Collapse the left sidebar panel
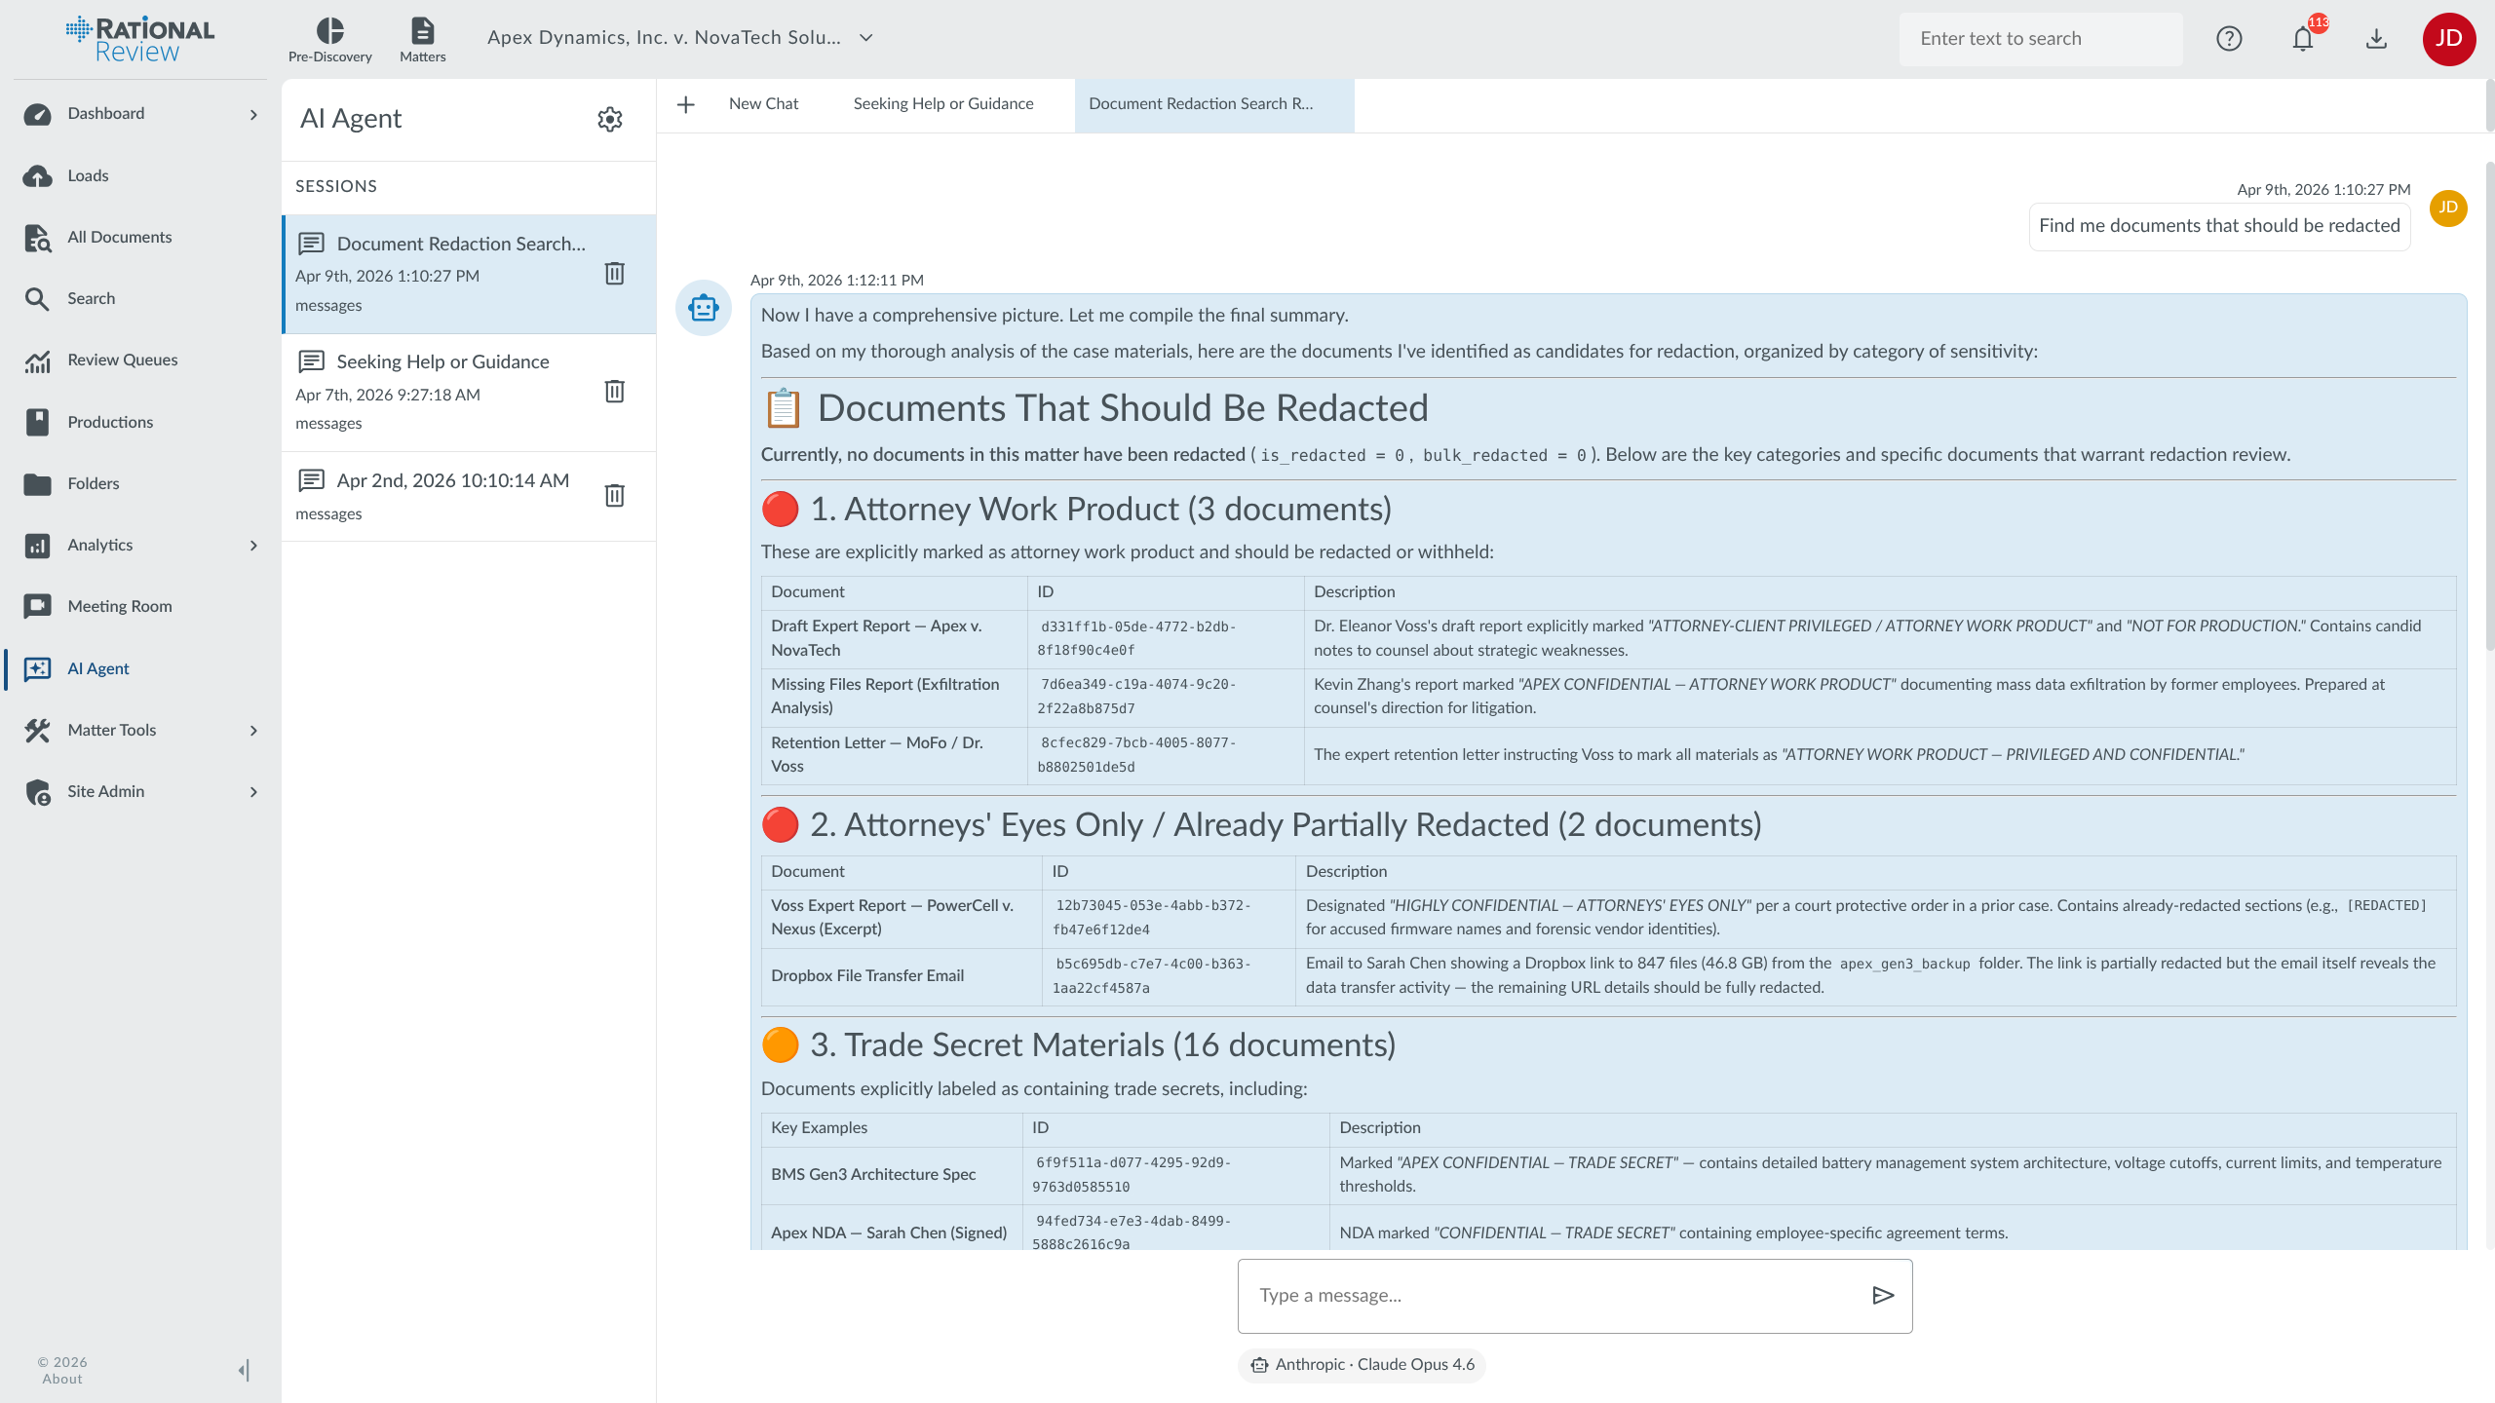2495x1403 pixels. (x=244, y=1370)
